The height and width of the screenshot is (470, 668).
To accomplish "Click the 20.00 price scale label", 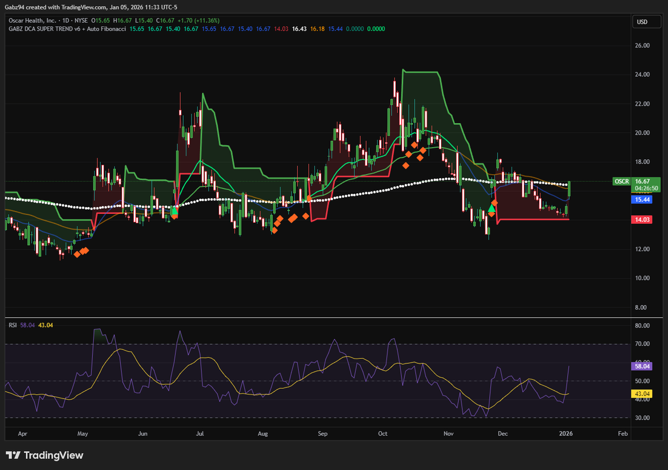I will [x=642, y=133].
